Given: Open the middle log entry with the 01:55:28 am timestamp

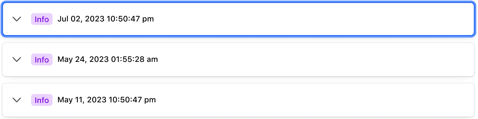Looking at the screenshot, I should pyautogui.click(x=17, y=59).
